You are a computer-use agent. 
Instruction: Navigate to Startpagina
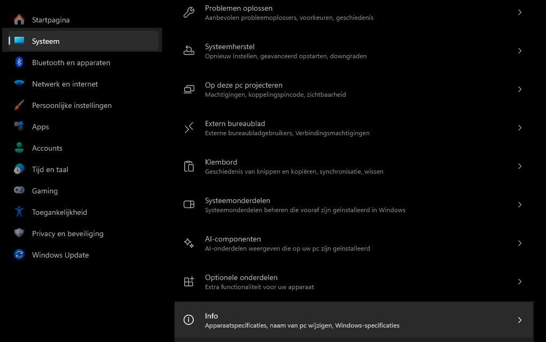click(x=50, y=20)
